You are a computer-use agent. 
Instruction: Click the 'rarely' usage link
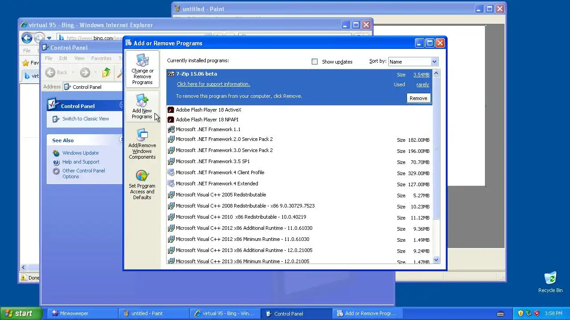(423, 84)
